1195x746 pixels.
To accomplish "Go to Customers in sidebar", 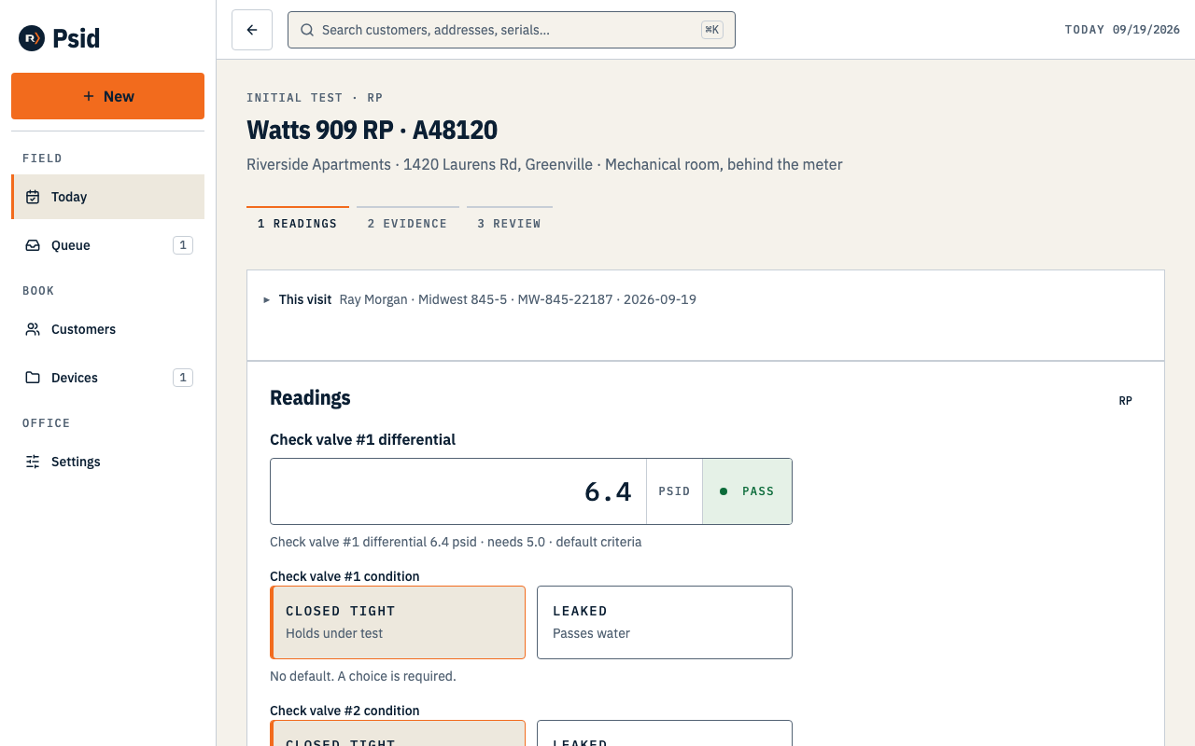I will (x=107, y=329).
